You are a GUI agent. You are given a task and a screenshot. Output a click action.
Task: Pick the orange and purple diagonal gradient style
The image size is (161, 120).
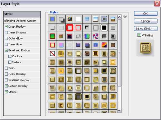(x=104, y=45)
